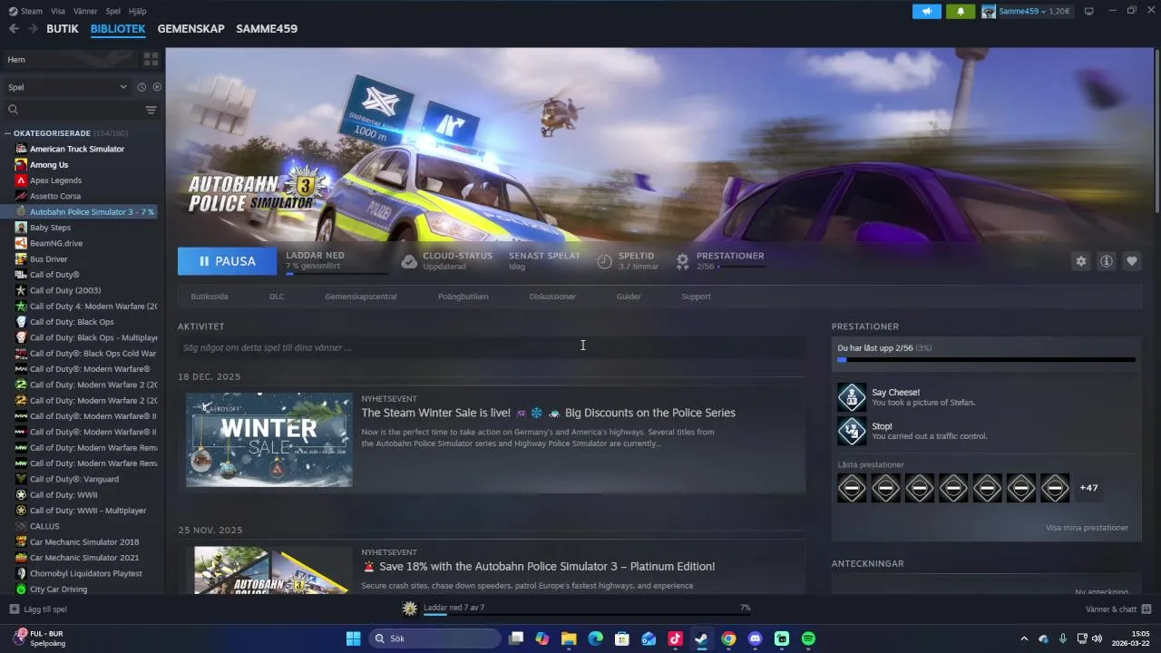Click the activity comment input field
Screen dimensions: 1161x653
[492, 347]
